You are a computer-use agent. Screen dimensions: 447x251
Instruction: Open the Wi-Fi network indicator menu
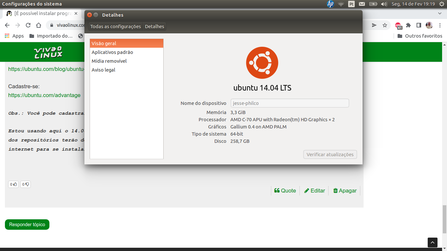pos(341,4)
